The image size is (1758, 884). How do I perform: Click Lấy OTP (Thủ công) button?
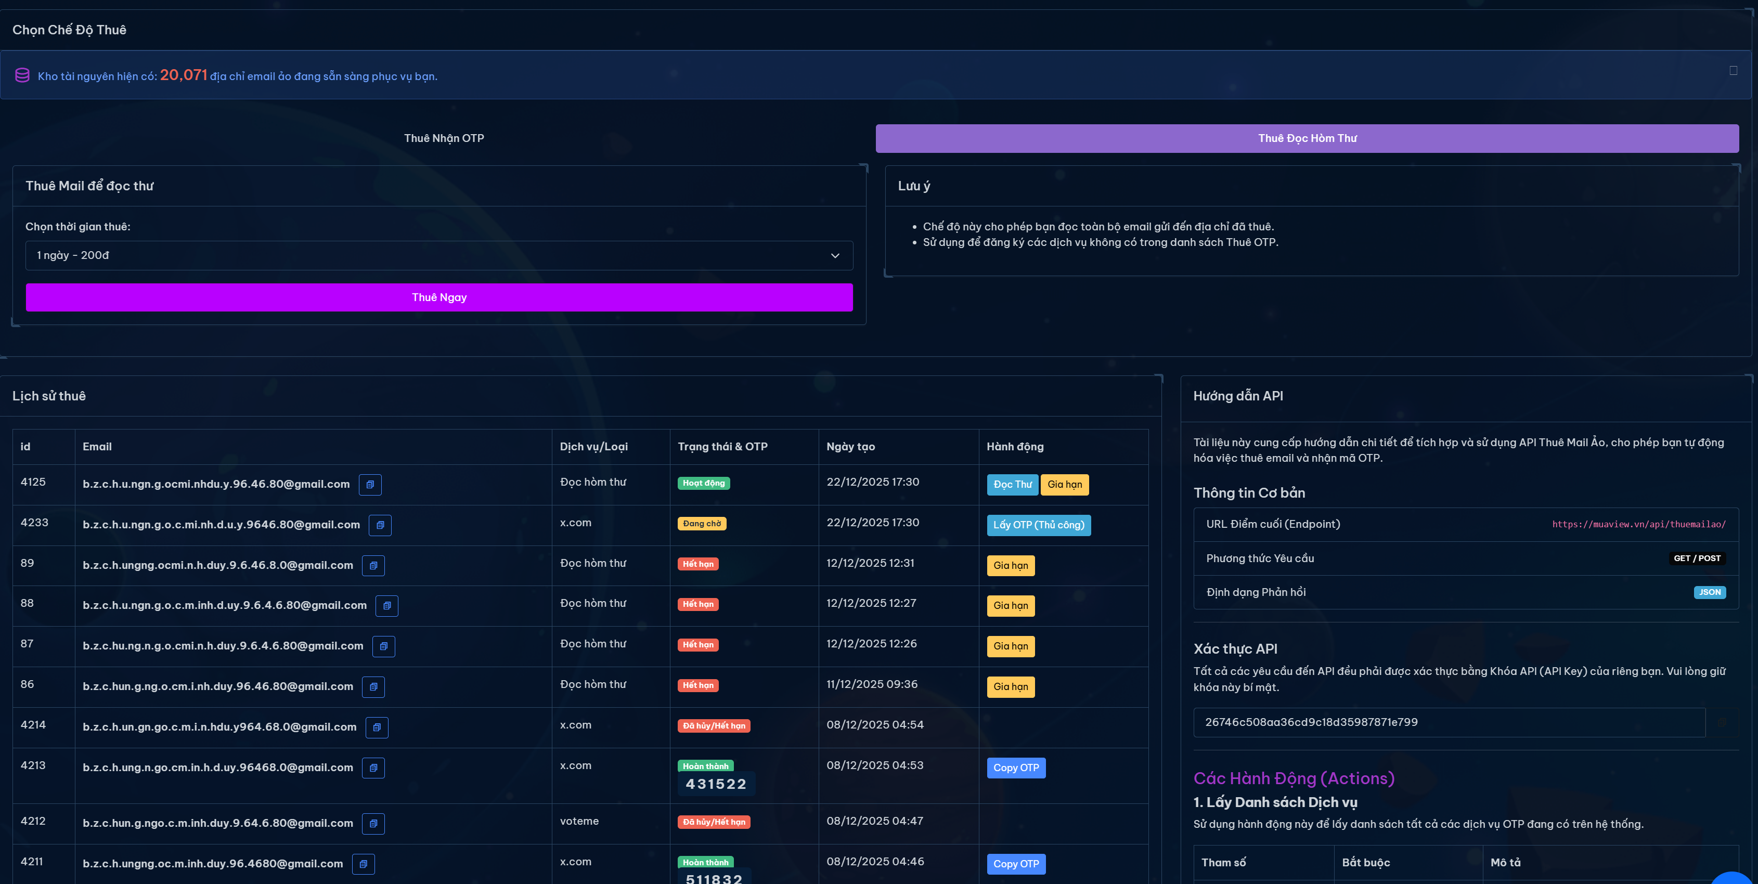1038,525
